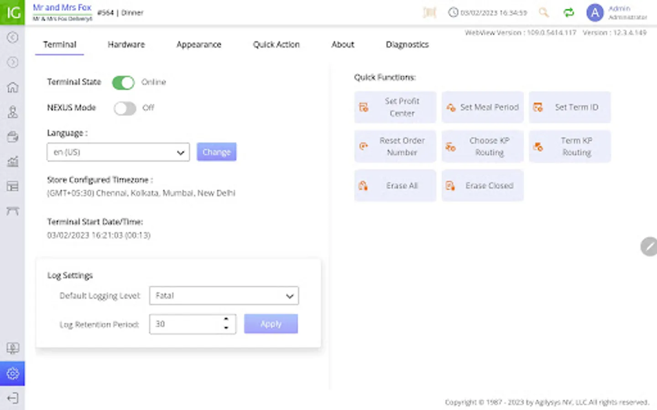The width and height of the screenshot is (657, 410).
Task: Open the reports chart icon in sidebar
Action: [13, 161]
